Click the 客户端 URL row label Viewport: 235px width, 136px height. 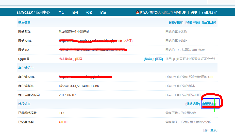coord(26,77)
